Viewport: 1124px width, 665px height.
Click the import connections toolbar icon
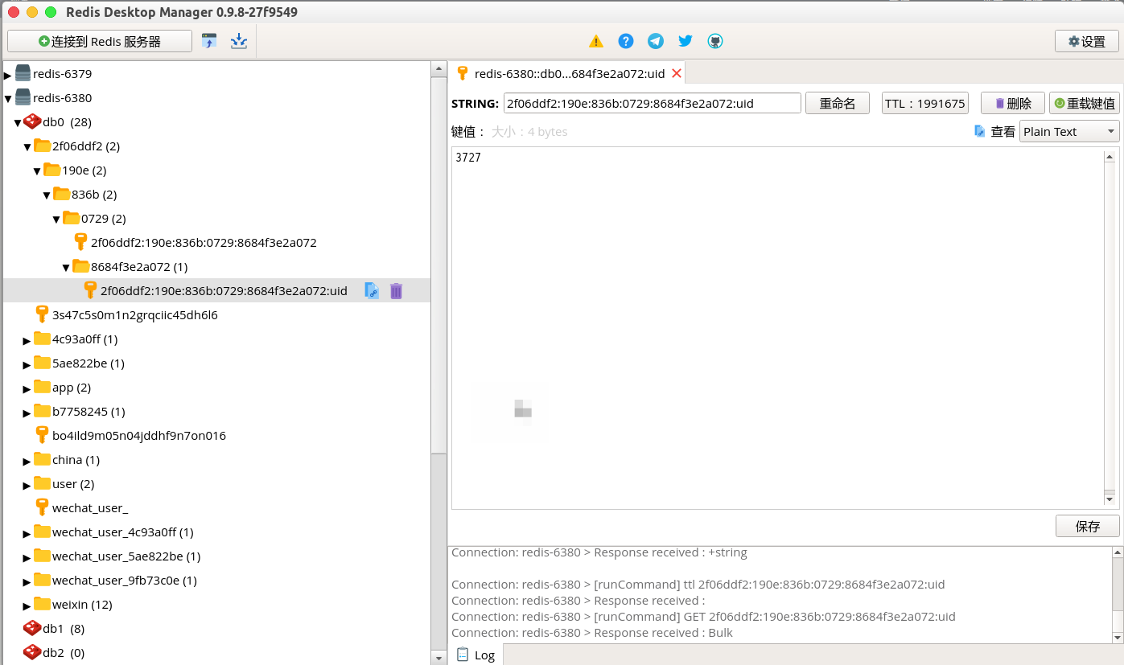pos(209,41)
